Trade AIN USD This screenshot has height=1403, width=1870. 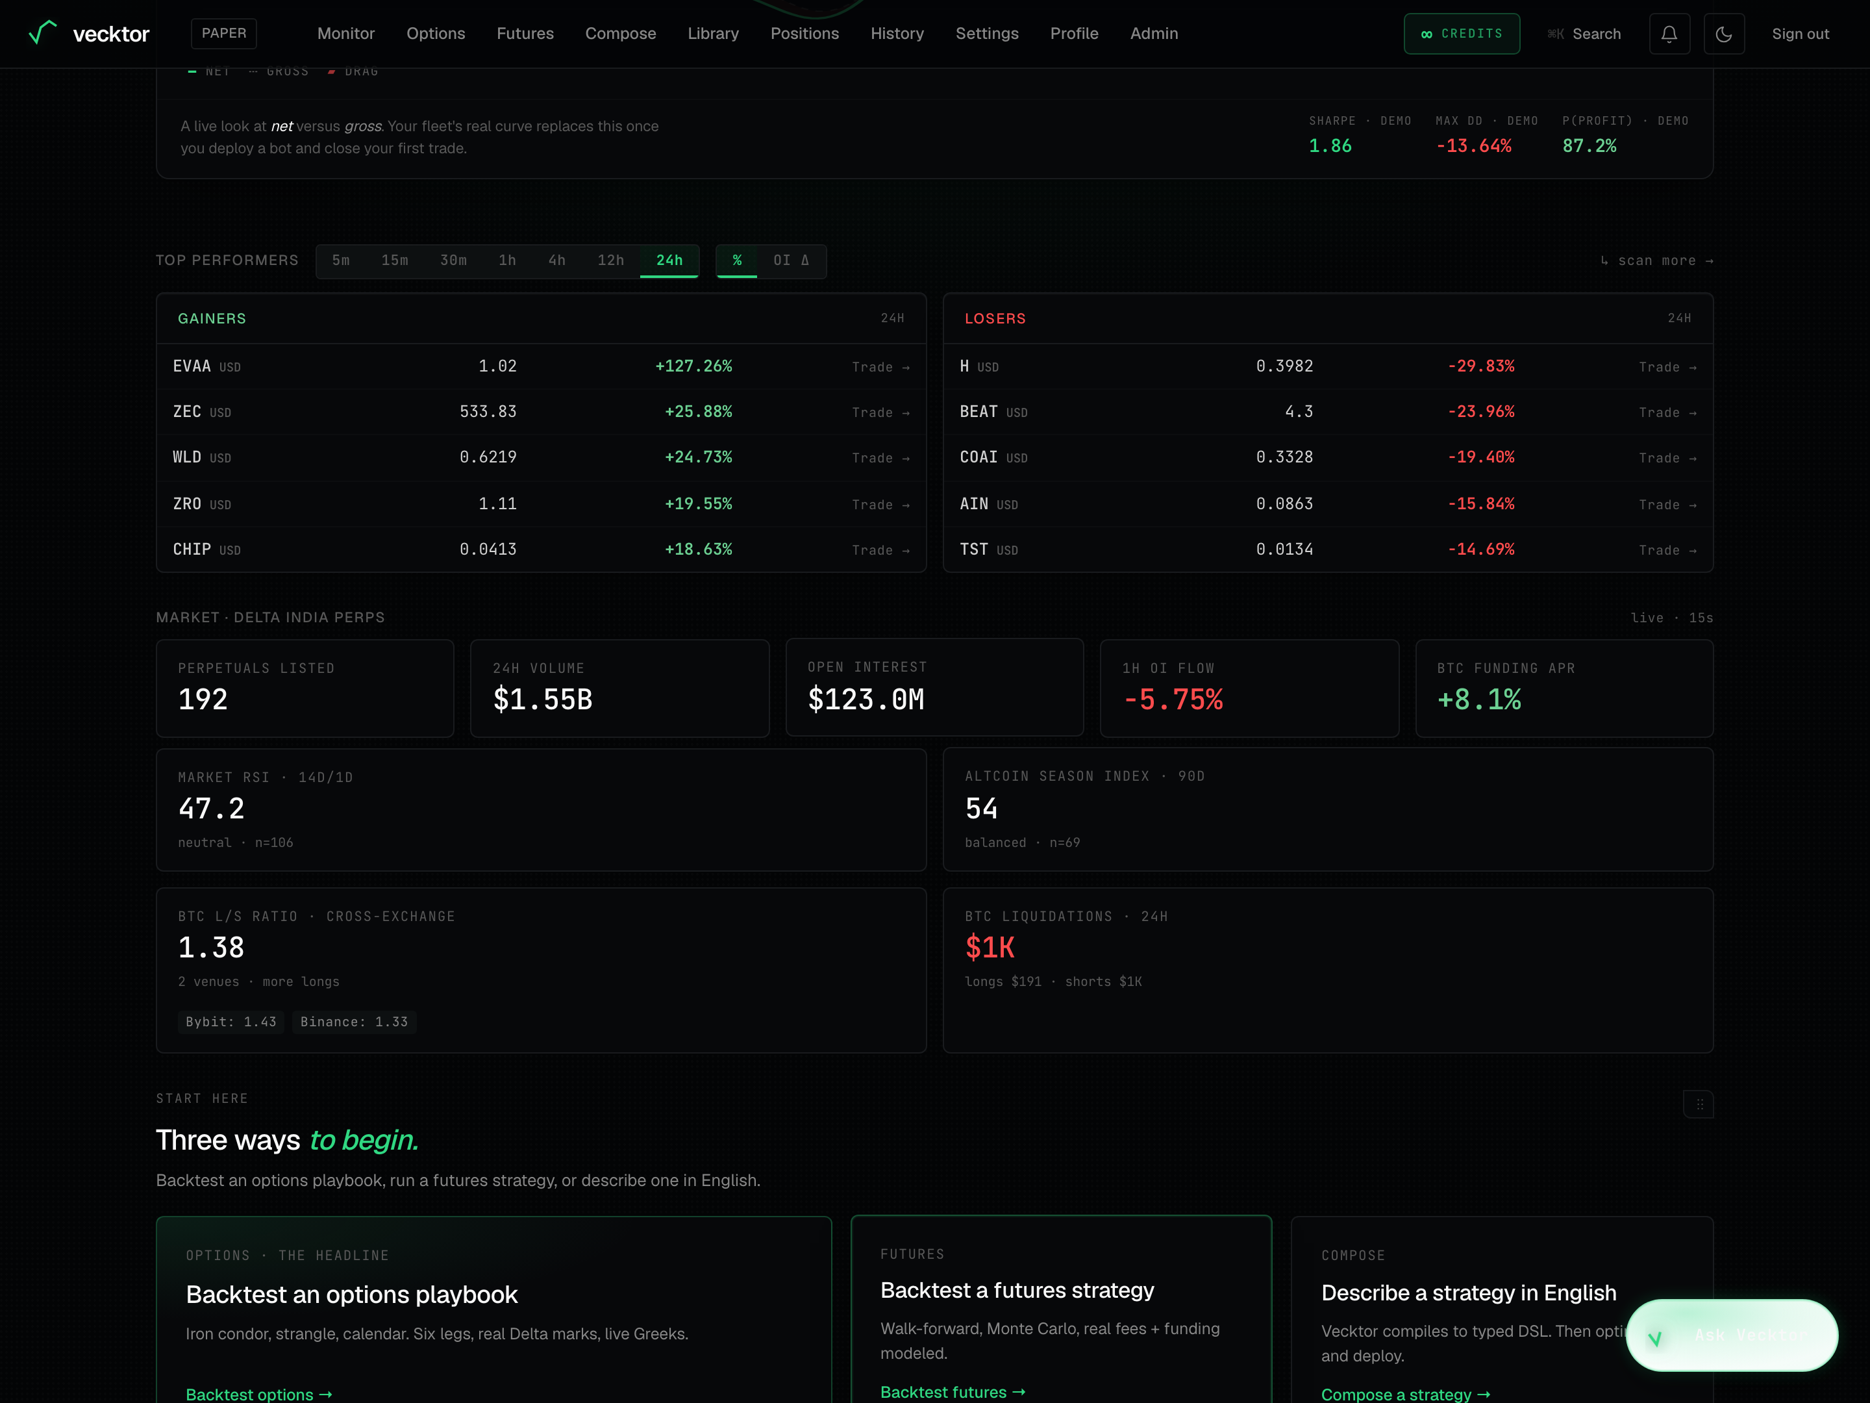click(1667, 505)
